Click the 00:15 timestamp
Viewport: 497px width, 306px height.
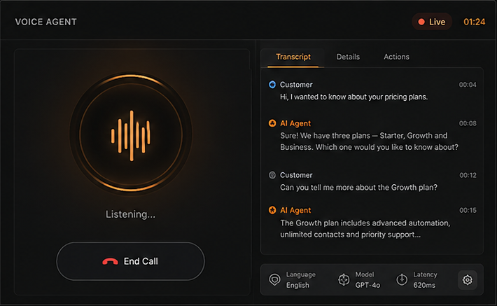[x=468, y=210]
